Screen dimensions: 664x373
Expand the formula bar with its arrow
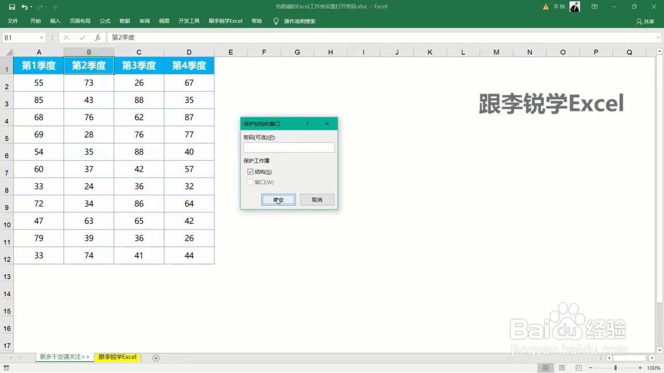pos(658,38)
